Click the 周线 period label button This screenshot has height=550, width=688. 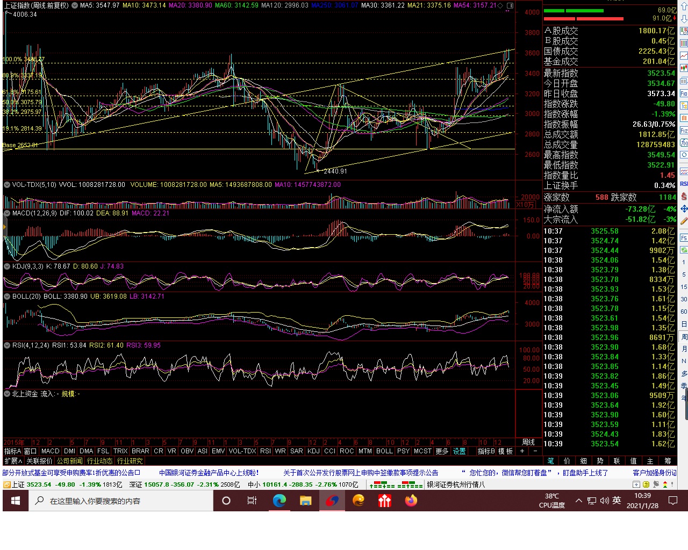(x=528, y=442)
